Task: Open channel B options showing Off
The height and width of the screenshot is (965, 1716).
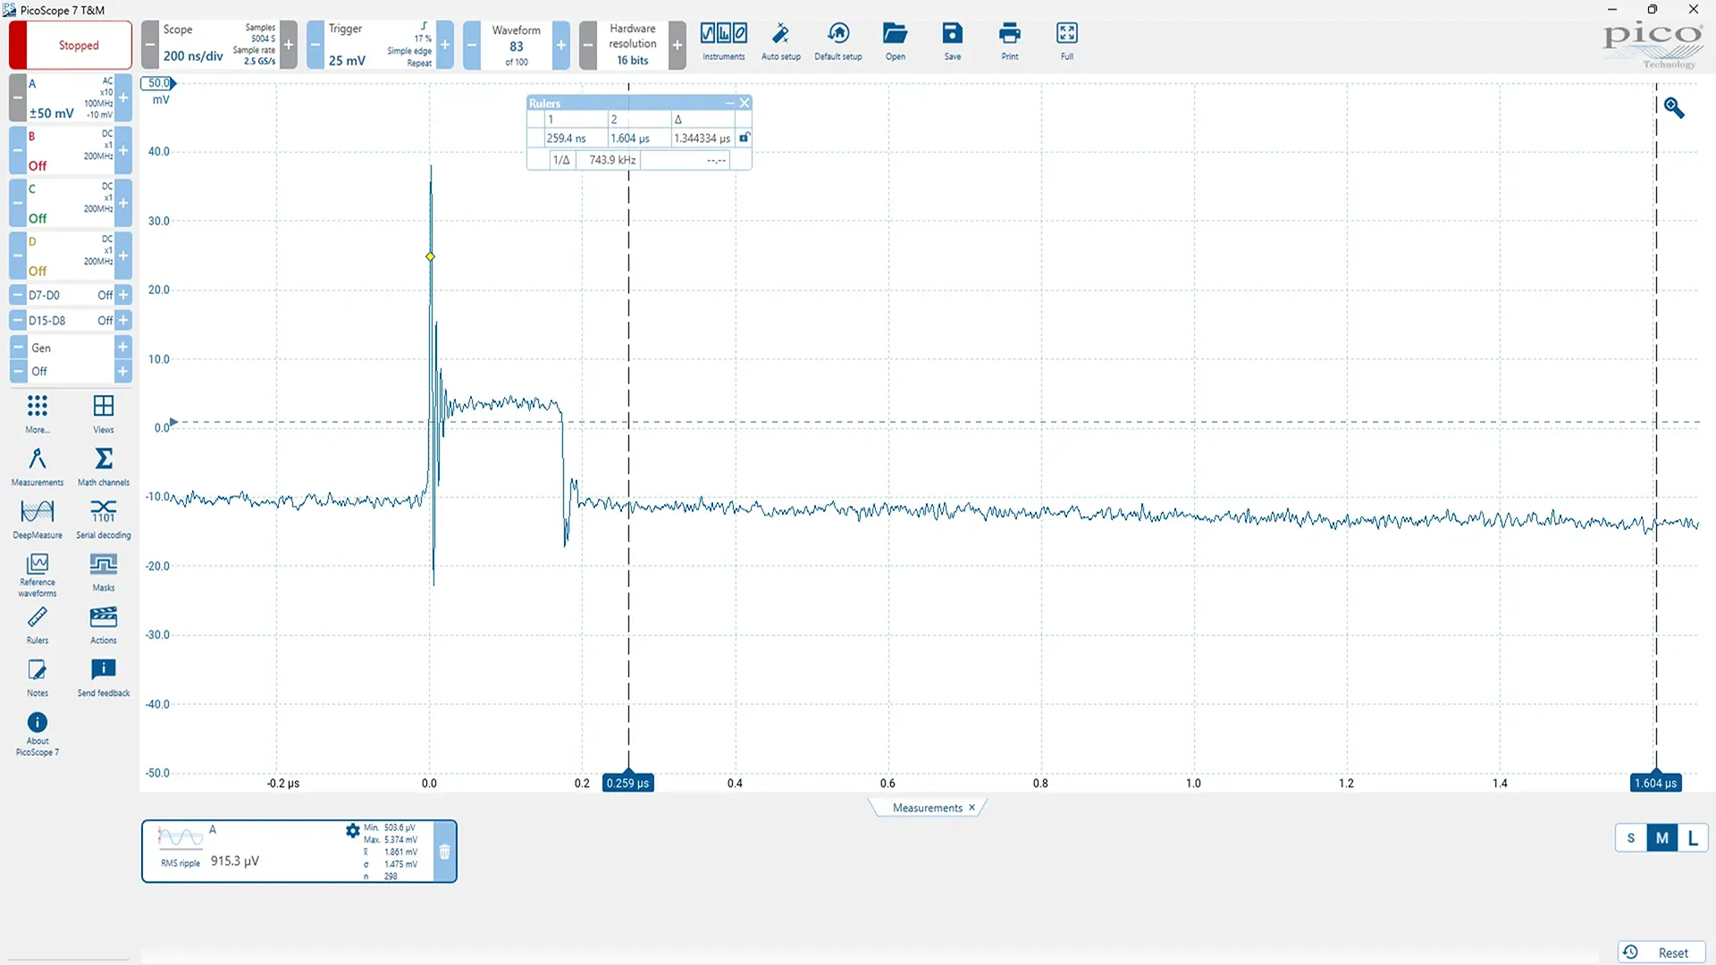Action: pyautogui.click(x=71, y=150)
